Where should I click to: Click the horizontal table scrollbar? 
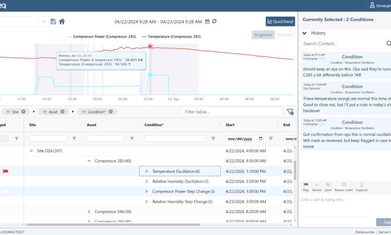[x=113, y=224]
